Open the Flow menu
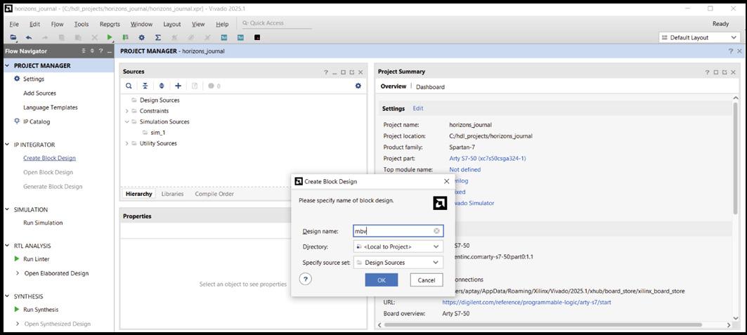The width and height of the screenshot is (747, 335). tap(57, 25)
